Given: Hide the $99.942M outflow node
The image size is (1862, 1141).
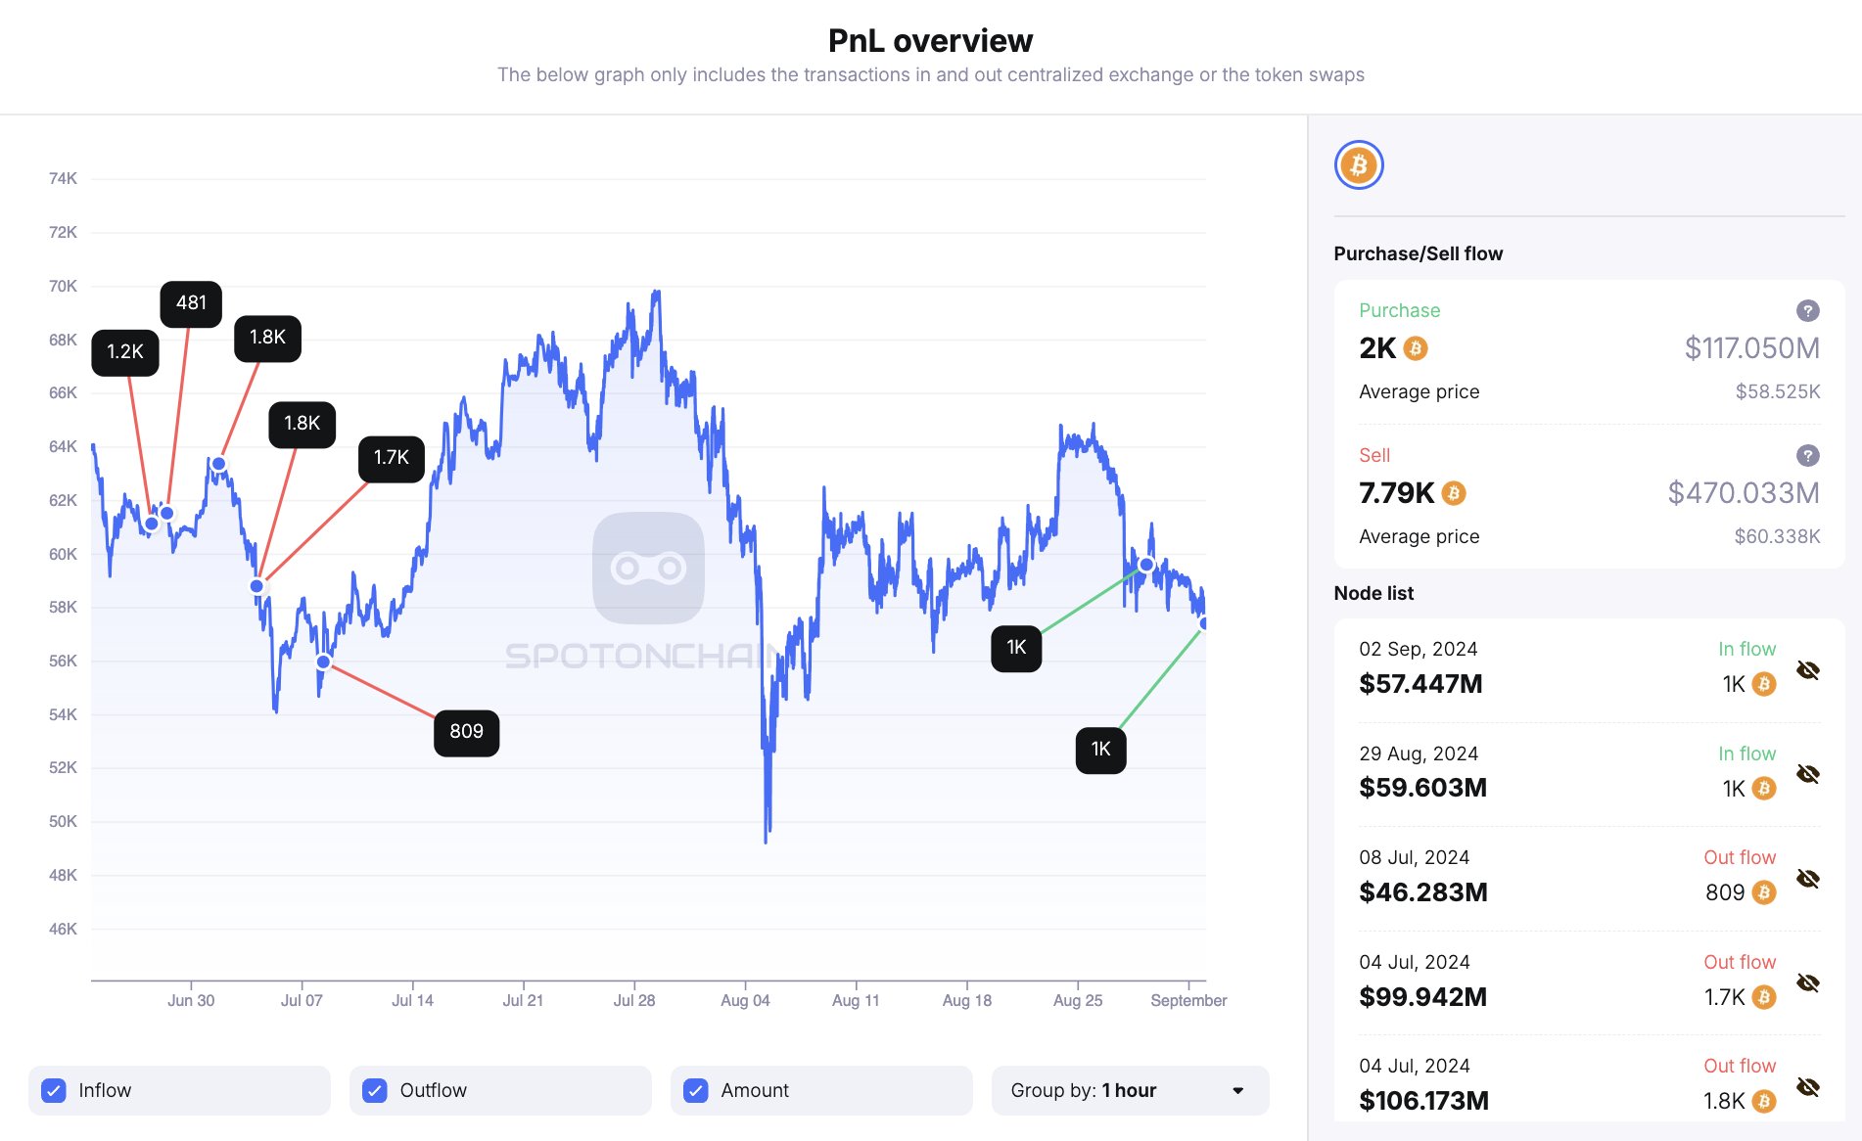Looking at the screenshot, I should (1808, 982).
